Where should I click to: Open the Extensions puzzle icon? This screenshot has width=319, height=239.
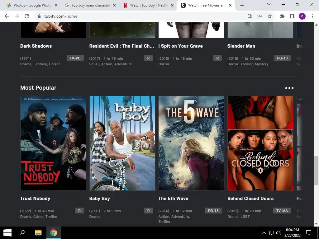pos(282,16)
